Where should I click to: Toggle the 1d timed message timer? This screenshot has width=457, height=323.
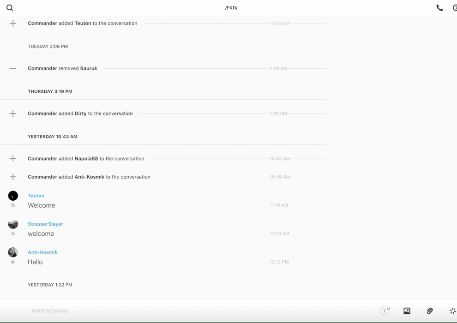385,311
